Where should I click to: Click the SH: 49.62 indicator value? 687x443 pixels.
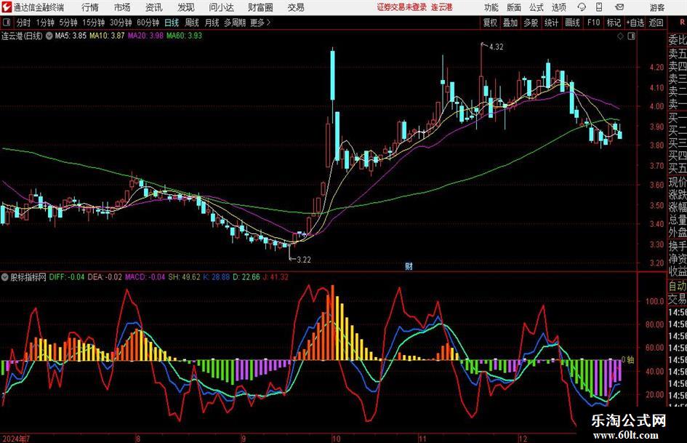[x=184, y=277]
